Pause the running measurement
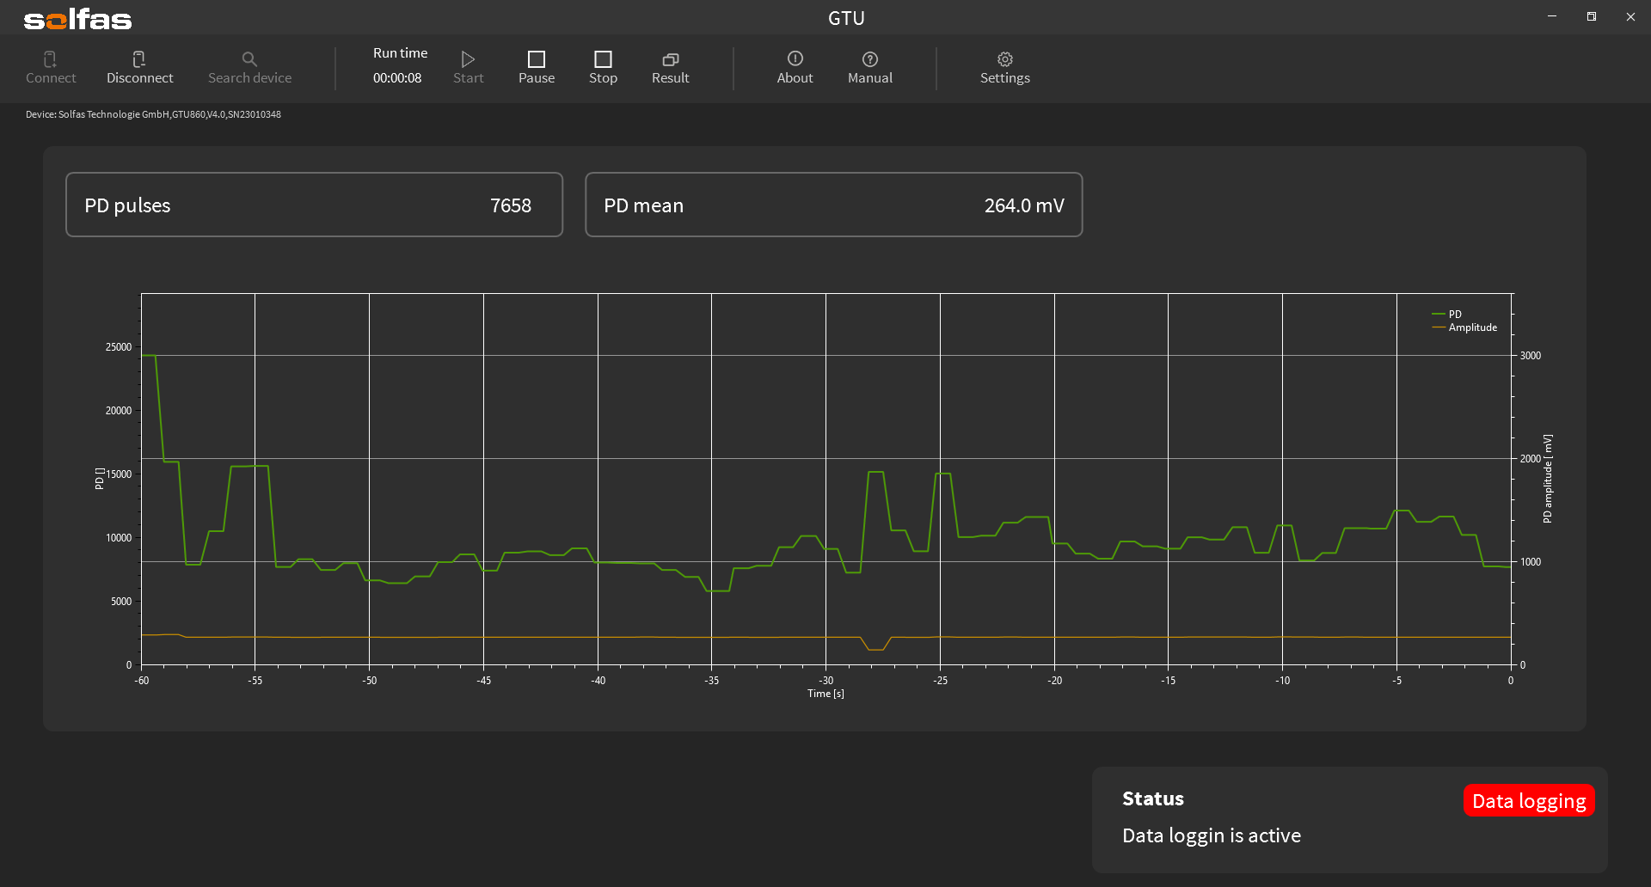Viewport: 1651px width, 887px height. pos(536,67)
